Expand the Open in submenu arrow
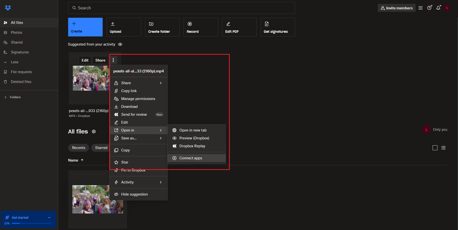The height and width of the screenshot is (230, 458). coord(161,130)
